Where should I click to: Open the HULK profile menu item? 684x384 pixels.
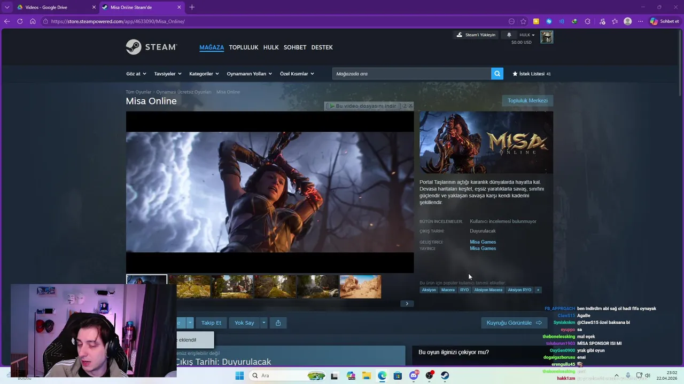click(271, 47)
